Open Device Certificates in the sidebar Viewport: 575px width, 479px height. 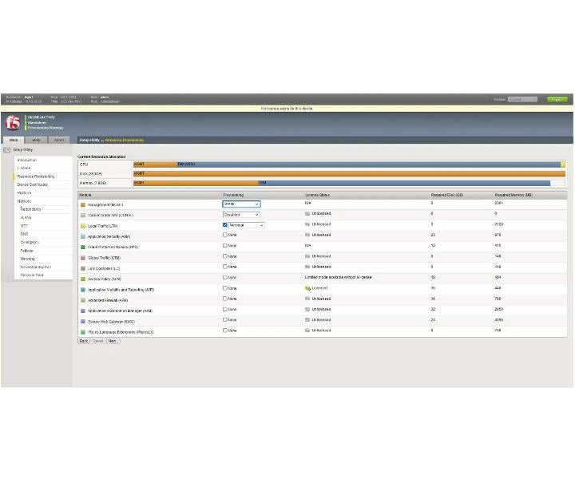pos(33,184)
